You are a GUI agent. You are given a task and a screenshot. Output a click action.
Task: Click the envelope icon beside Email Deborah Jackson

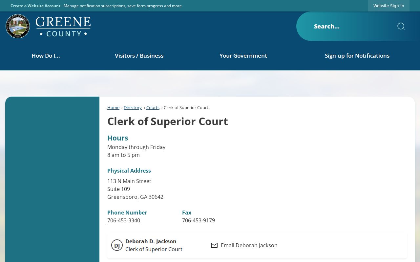[214, 245]
